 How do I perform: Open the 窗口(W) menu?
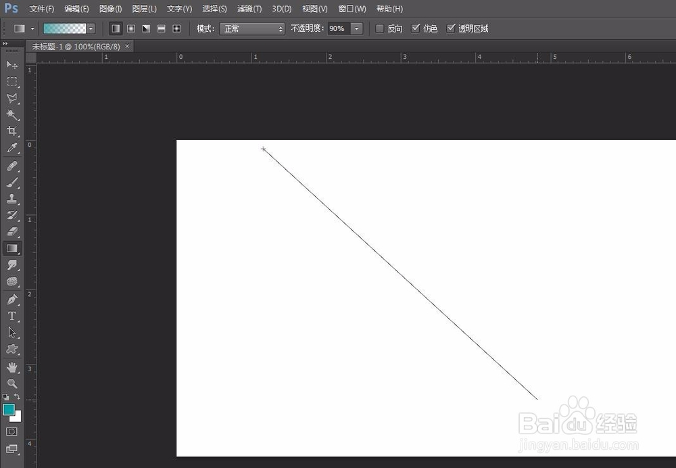(352, 9)
